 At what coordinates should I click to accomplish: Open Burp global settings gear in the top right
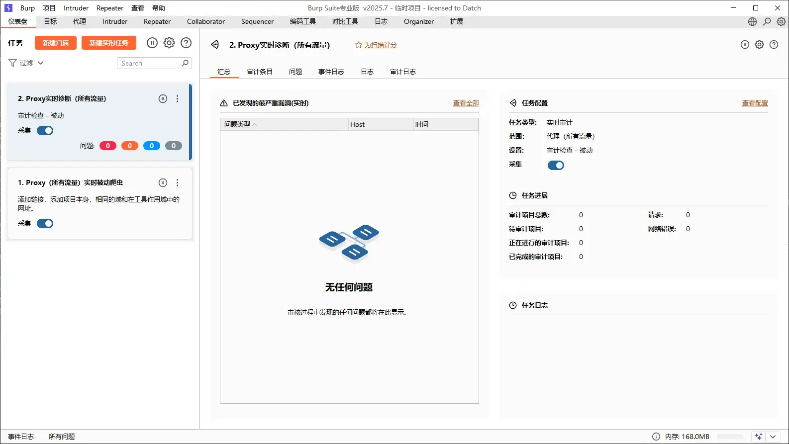(781, 21)
